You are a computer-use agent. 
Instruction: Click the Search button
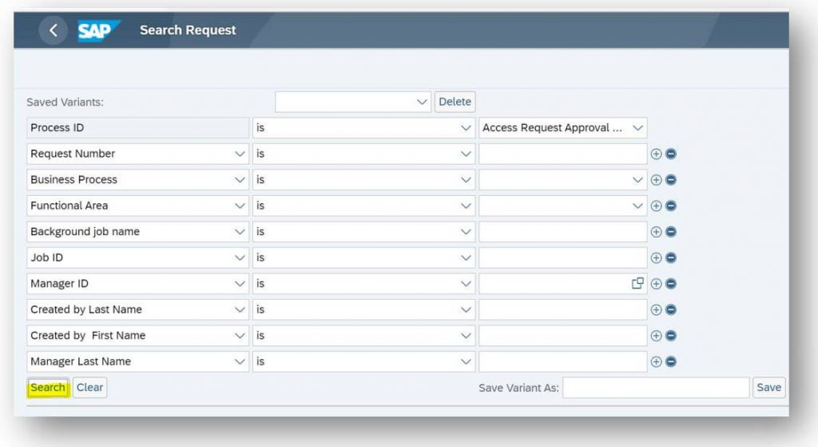pos(48,388)
